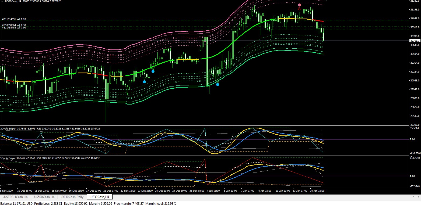The height and width of the screenshot is (205, 421).
Task: Click the 31 Dec 03:00 time axis label
Action: (x=197, y=190)
